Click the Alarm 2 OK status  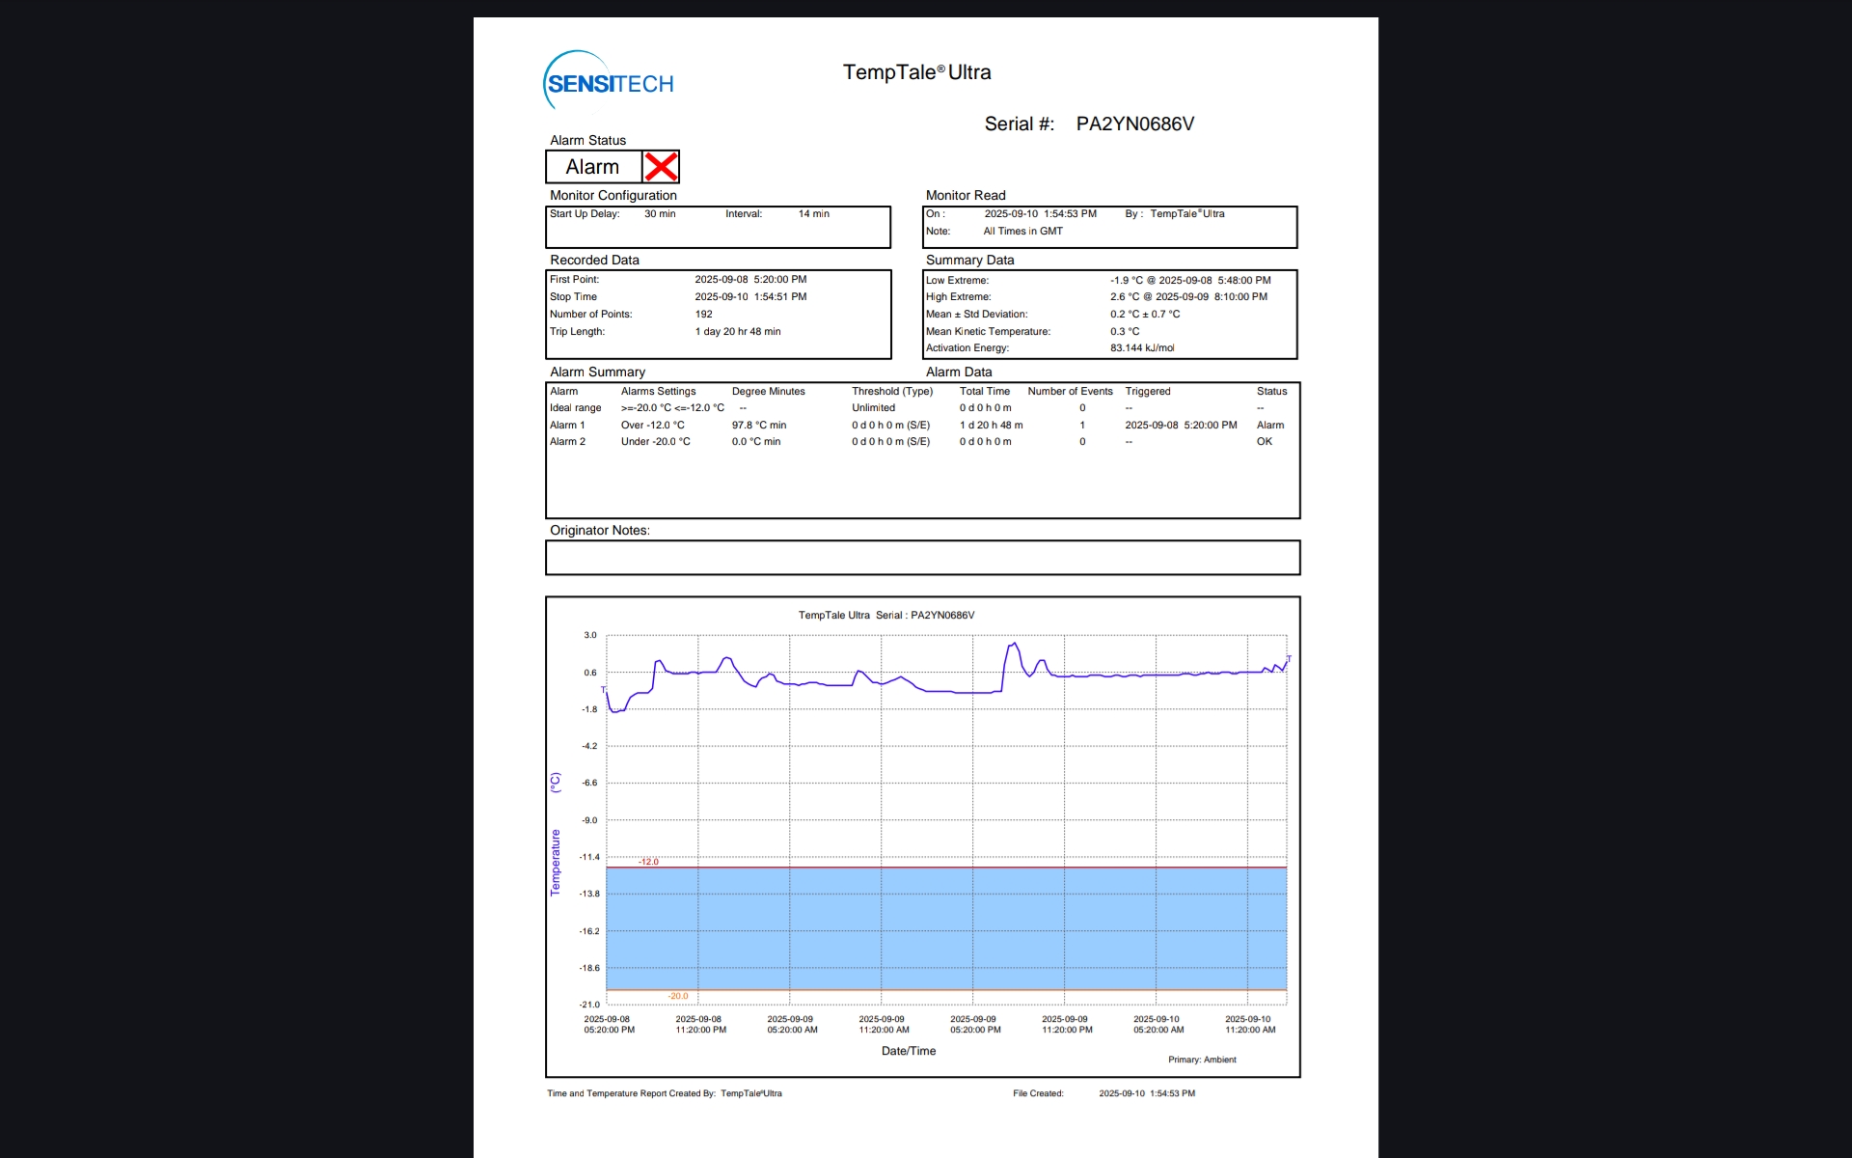(1264, 442)
